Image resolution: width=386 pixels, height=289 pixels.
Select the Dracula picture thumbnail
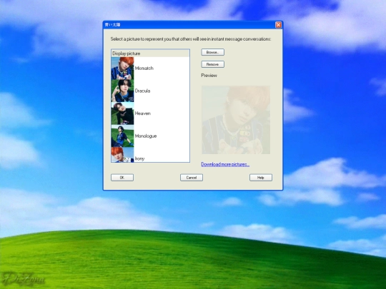[x=122, y=91]
